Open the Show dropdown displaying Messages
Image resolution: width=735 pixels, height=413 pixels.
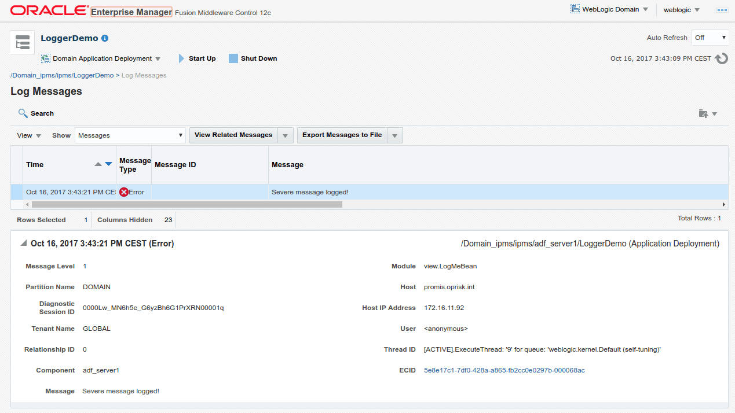[130, 135]
